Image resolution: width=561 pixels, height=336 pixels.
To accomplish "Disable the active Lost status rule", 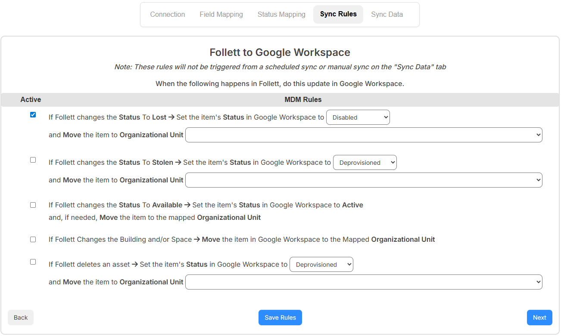I will pos(33,114).
